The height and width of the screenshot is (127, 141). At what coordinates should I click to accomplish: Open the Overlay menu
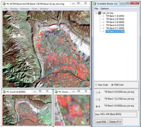point(14,9)
